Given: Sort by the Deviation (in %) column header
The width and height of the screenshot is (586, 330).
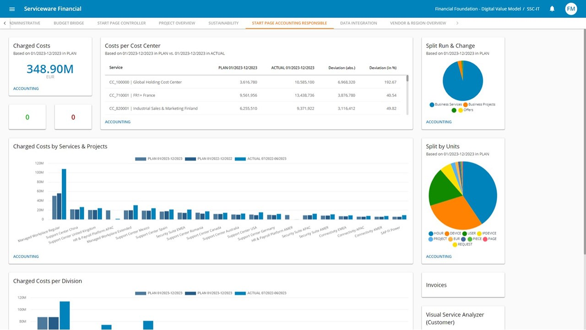Looking at the screenshot, I should [x=383, y=68].
